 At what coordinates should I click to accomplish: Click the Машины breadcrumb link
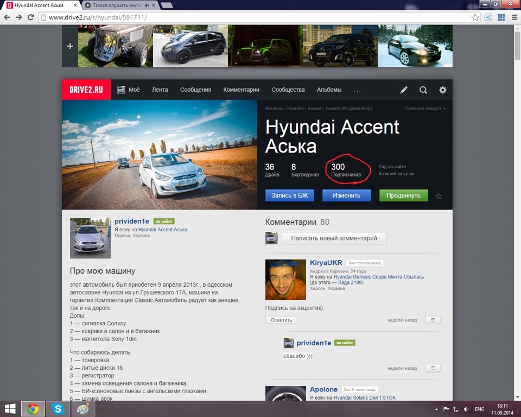274,109
